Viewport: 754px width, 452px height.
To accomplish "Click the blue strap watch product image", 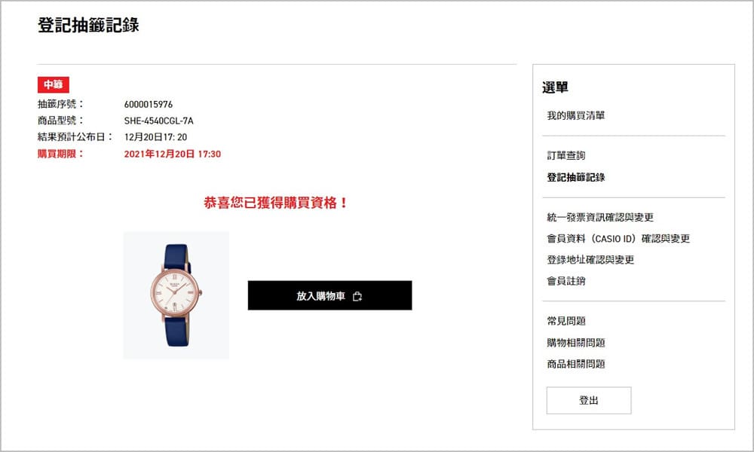I will (x=176, y=295).
